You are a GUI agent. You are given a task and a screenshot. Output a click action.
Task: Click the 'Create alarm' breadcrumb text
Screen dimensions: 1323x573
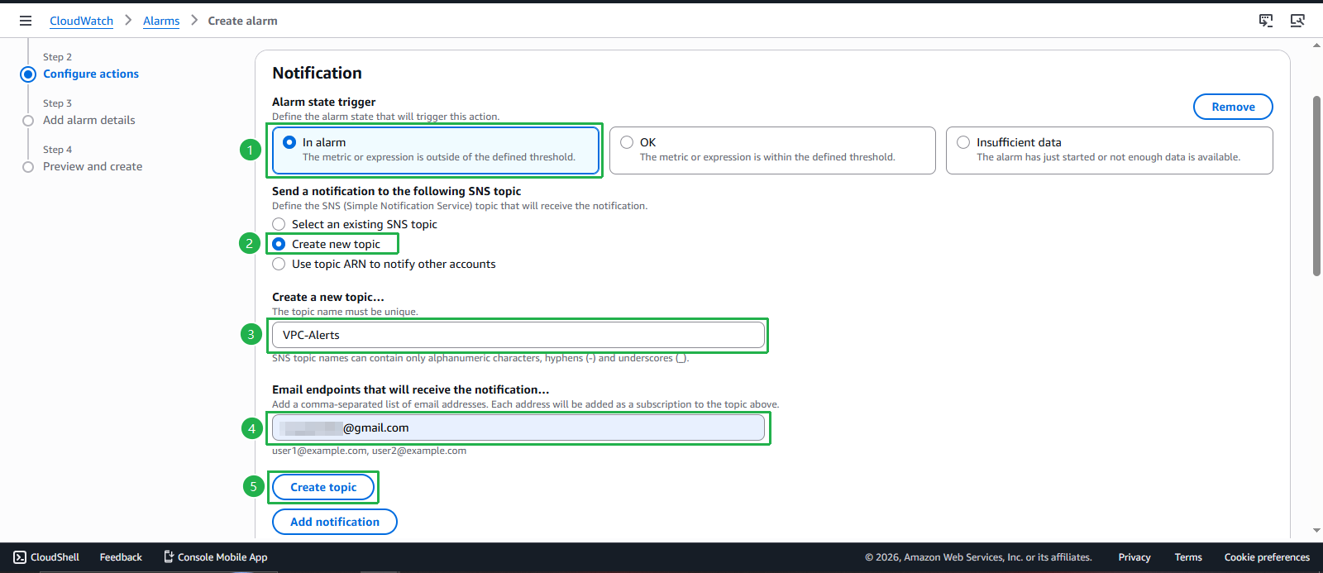click(x=242, y=21)
